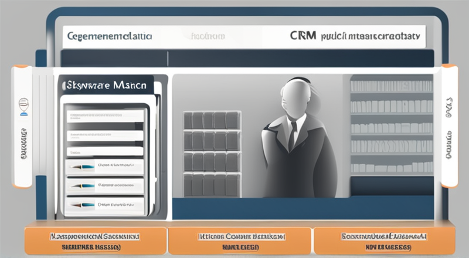Click the Skynwrare Mancn panel title
The width and height of the screenshot is (469, 258).
106,86
